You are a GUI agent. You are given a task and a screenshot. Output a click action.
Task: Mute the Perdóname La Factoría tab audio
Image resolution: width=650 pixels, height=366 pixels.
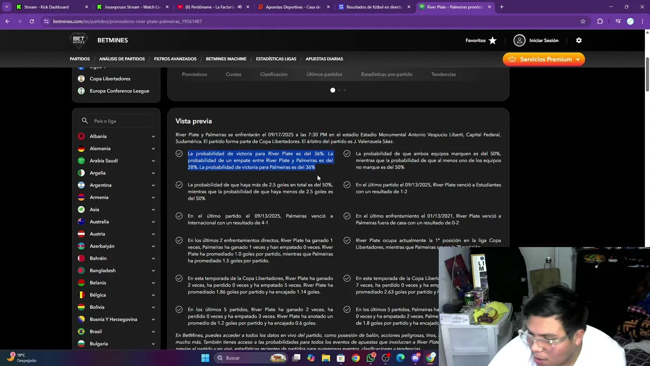coord(240,7)
